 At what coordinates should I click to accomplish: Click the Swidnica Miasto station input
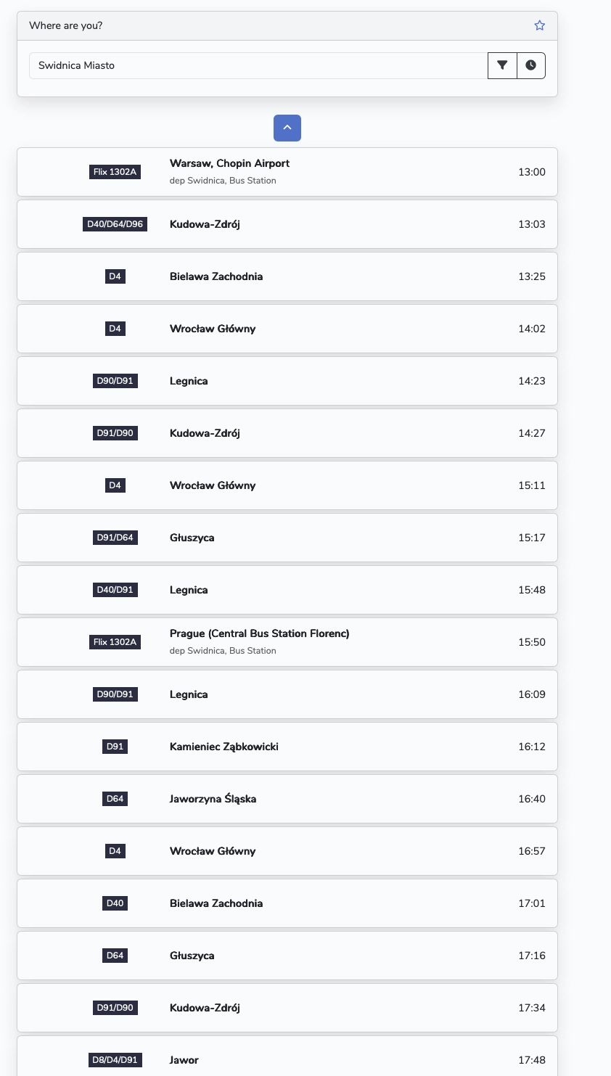pos(258,65)
